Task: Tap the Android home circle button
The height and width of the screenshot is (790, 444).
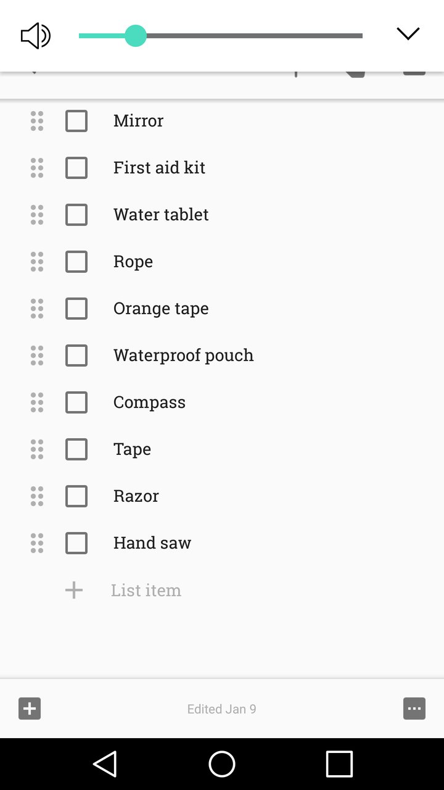Action: click(x=222, y=764)
